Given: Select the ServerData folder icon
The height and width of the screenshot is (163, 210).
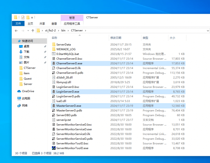Looking at the screenshot, I should [54, 44].
